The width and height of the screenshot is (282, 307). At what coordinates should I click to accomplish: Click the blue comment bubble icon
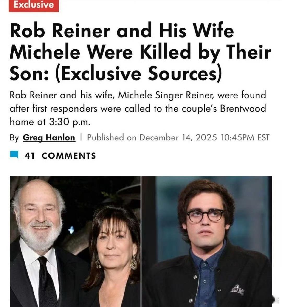click(14, 155)
